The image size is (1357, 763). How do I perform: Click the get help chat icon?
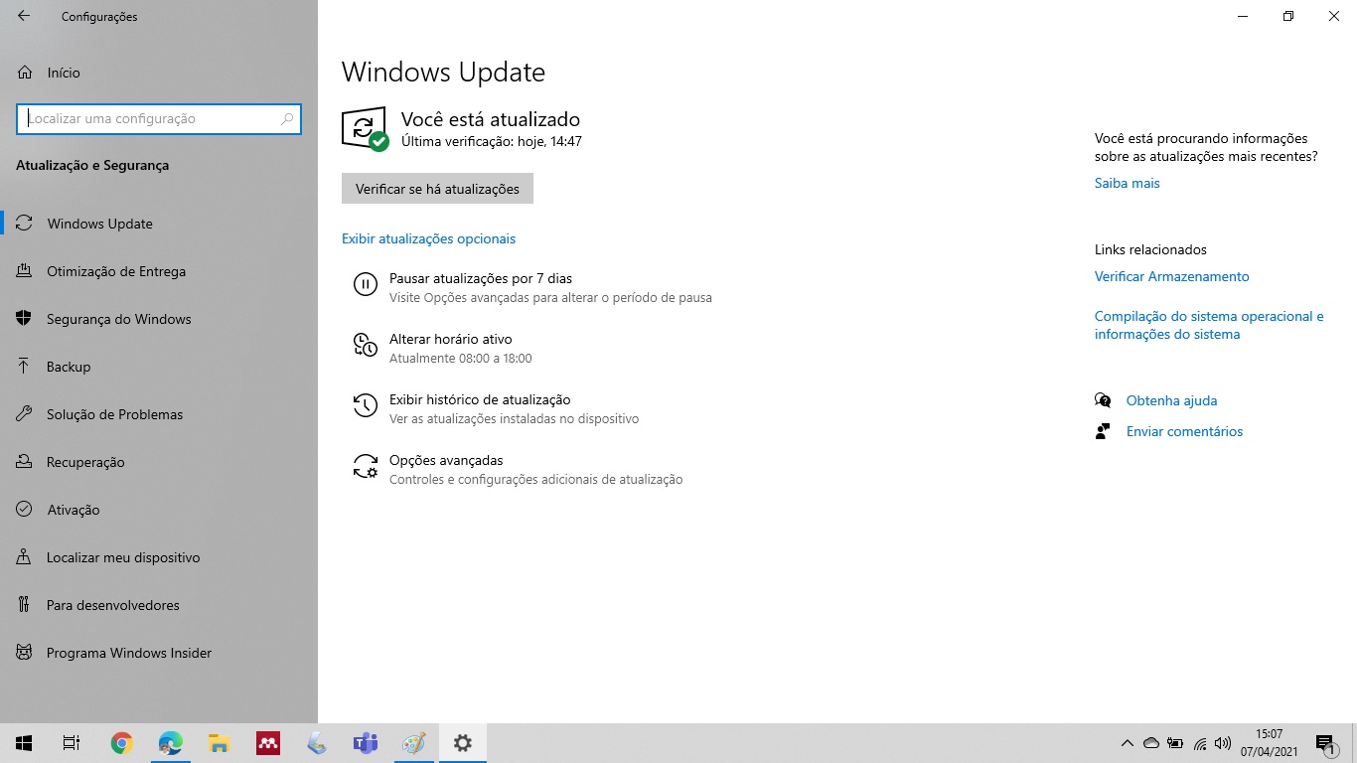[x=1102, y=400]
